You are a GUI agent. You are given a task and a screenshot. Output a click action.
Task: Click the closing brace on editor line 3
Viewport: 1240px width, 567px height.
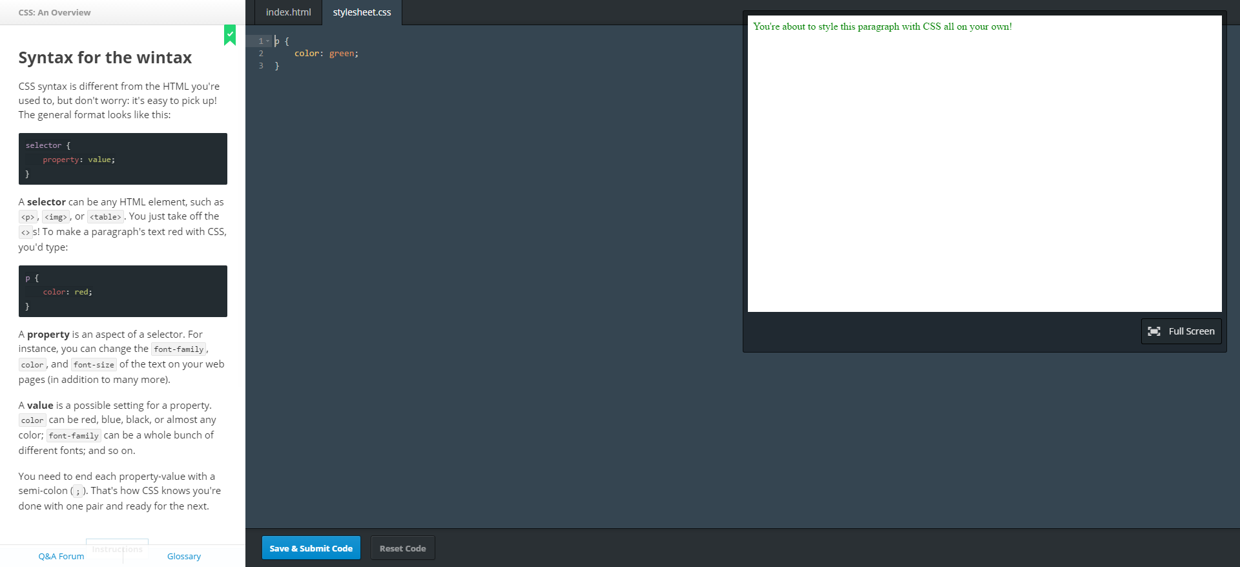pyautogui.click(x=277, y=66)
